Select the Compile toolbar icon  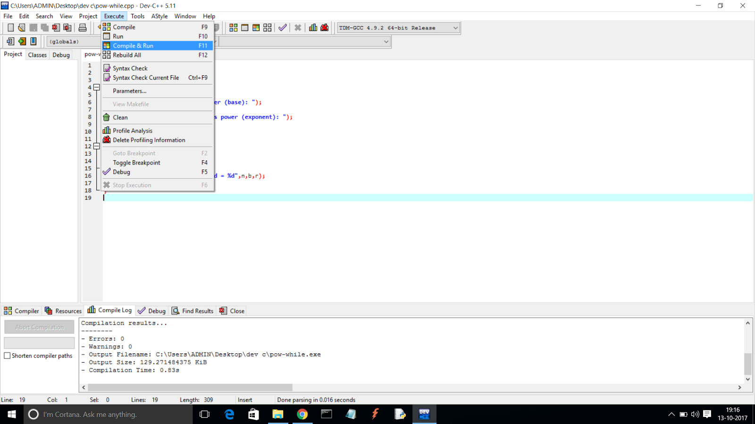233,27
